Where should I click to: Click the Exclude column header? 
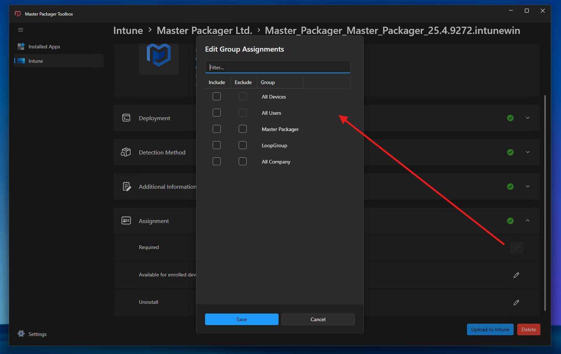pos(244,82)
